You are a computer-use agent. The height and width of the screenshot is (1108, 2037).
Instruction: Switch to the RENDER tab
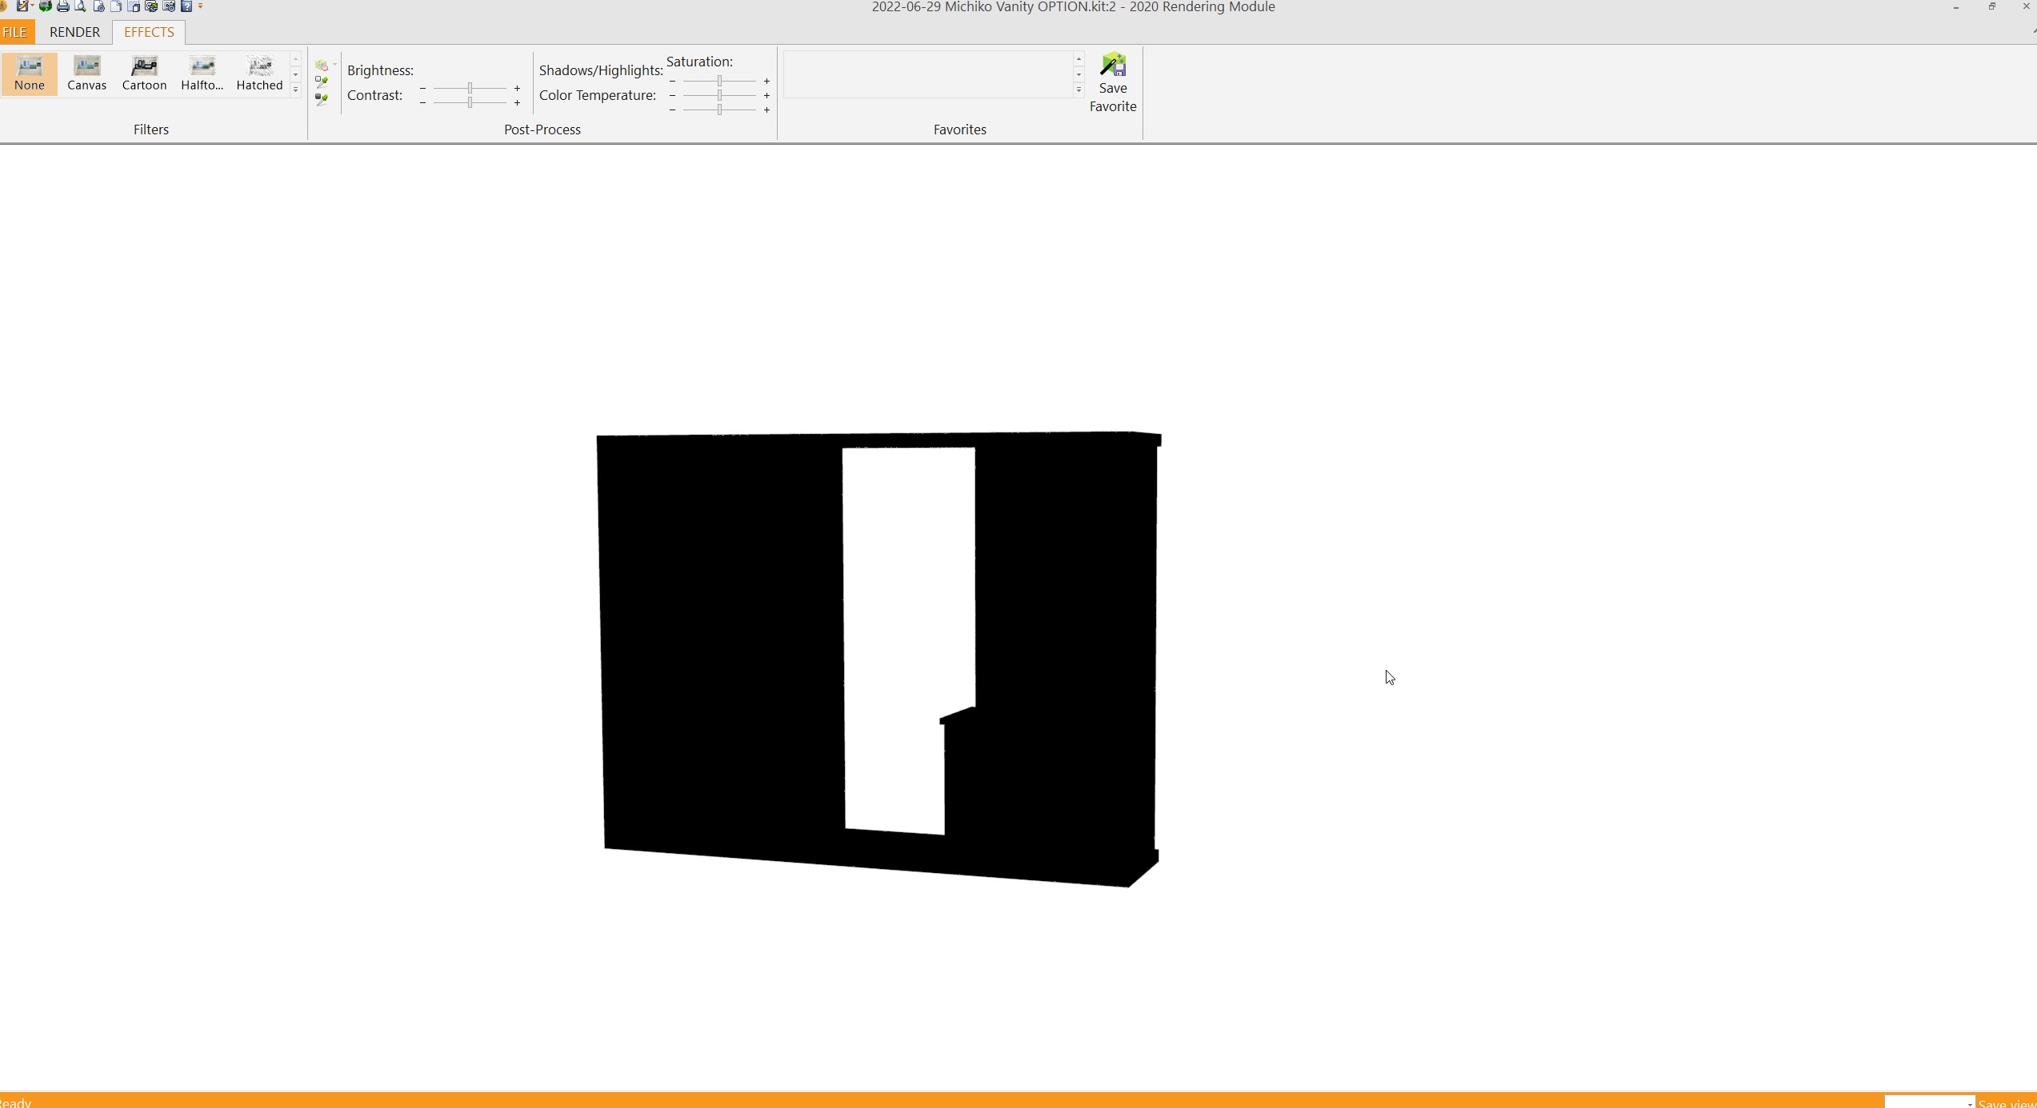pyautogui.click(x=74, y=32)
